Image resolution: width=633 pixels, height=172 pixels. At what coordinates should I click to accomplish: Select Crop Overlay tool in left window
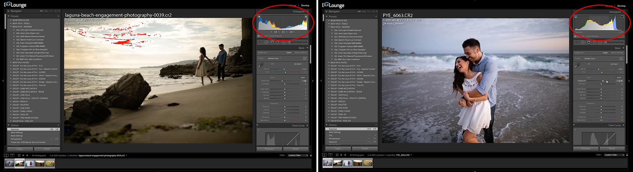coord(260,42)
